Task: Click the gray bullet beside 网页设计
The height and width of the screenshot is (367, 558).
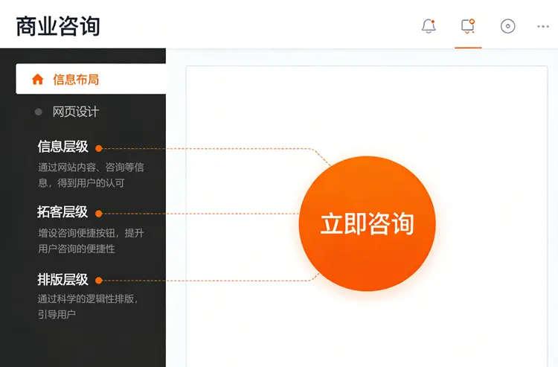Action: coord(38,112)
